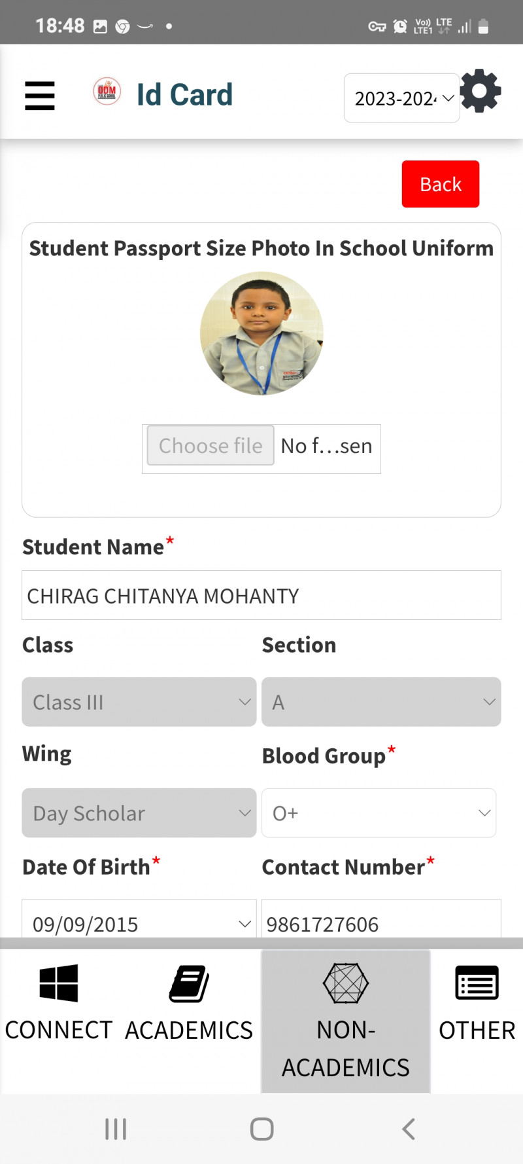Open the Class III dropdown
523x1164 pixels.
pos(139,702)
